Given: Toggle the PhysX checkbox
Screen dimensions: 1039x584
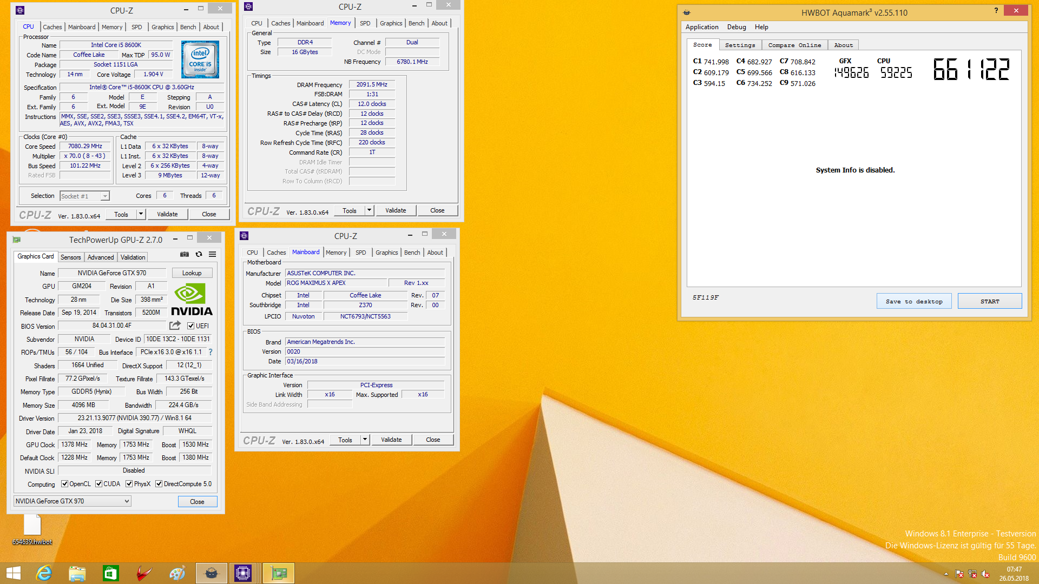Looking at the screenshot, I should 129,484.
